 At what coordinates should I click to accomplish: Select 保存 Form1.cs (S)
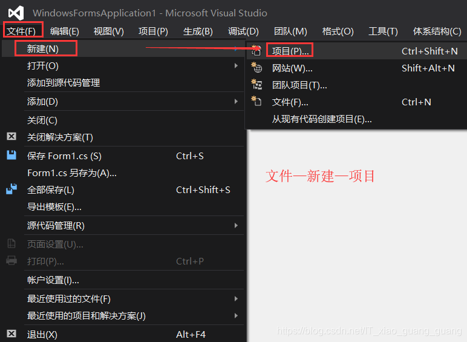click(x=123, y=156)
